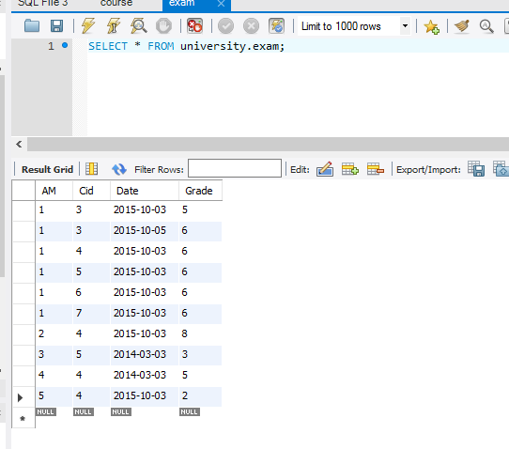Edit current row pencil icon
Screen dimensions: 509x449
(325, 169)
